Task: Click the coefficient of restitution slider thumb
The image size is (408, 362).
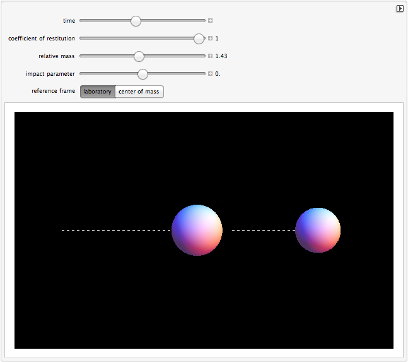Action: (x=199, y=39)
